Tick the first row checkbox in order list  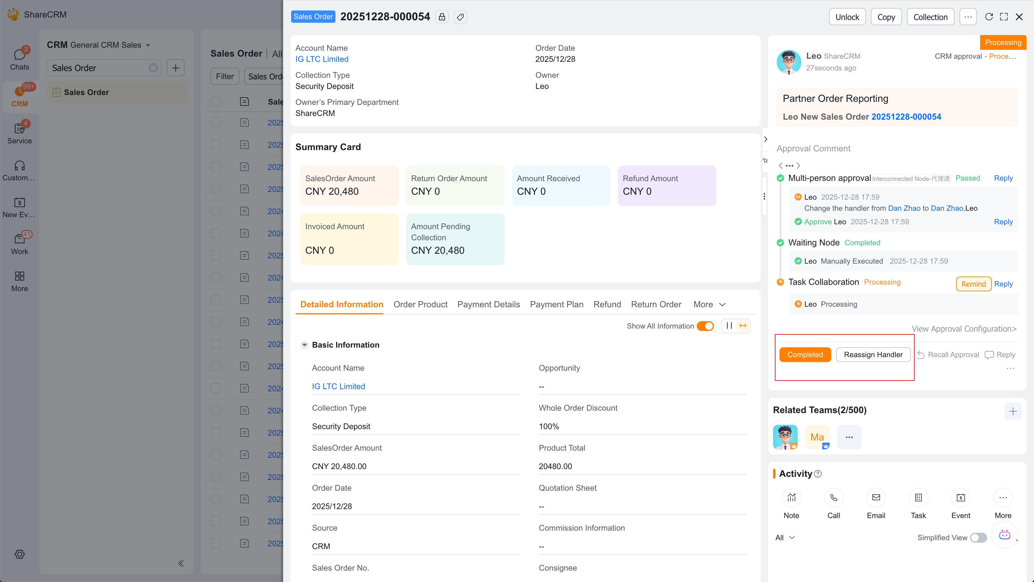tap(216, 123)
